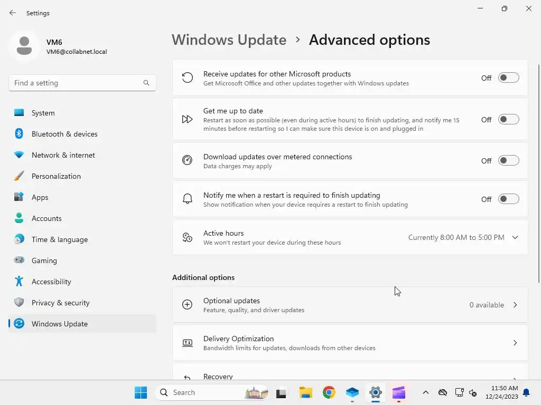Open the Windows Start menu
Image resolution: width=541 pixels, height=405 pixels.
pos(141,392)
